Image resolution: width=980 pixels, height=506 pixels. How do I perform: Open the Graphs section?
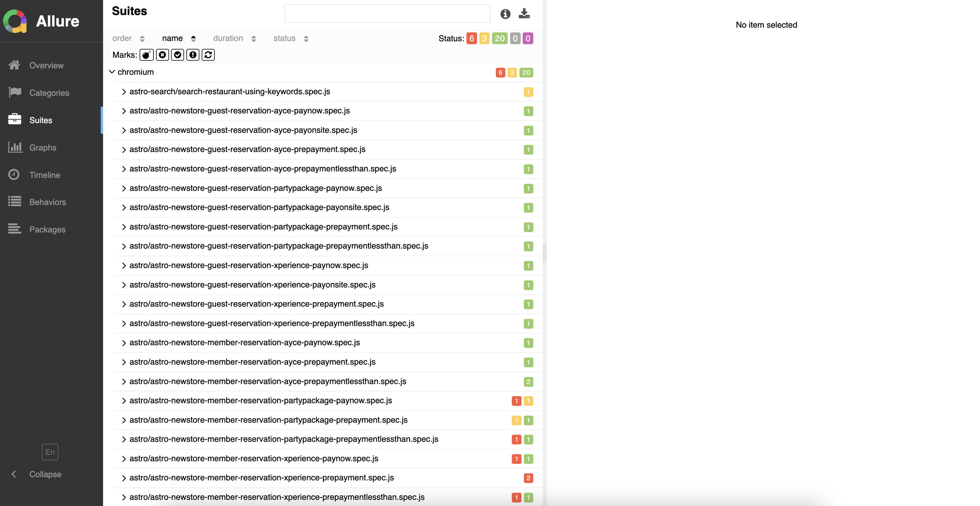click(43, 148)
